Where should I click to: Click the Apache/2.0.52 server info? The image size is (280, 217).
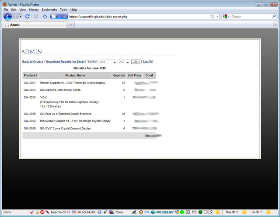point(60,212)
